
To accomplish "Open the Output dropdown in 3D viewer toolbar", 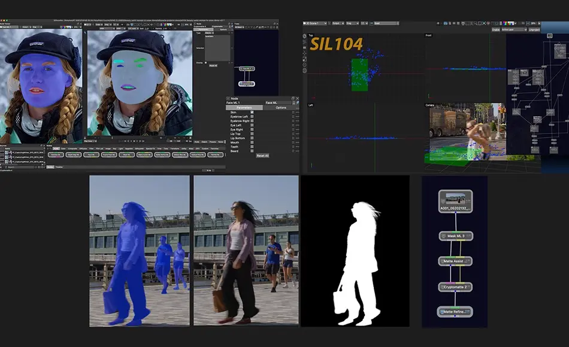I will pos(338,23).
